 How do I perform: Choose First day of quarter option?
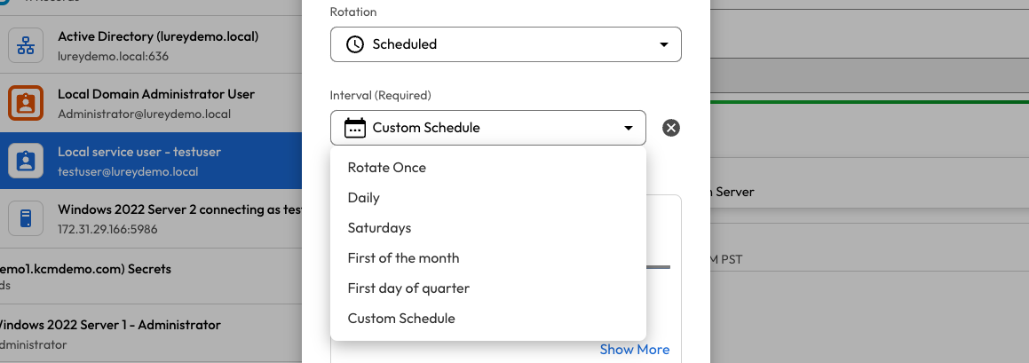click(x=408, y=288)
